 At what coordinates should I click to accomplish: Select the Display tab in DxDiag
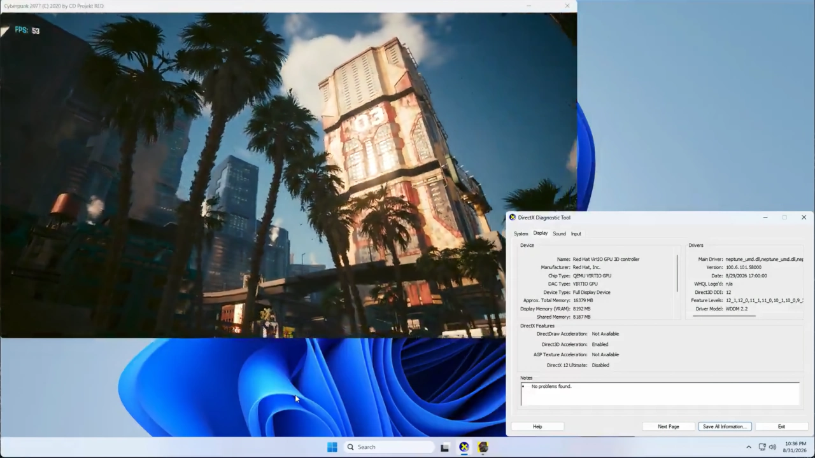(541, 233)
